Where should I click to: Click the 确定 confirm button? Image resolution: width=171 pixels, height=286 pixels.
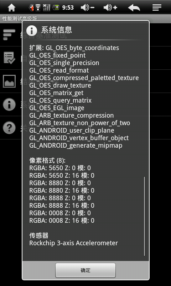point(85,270)
